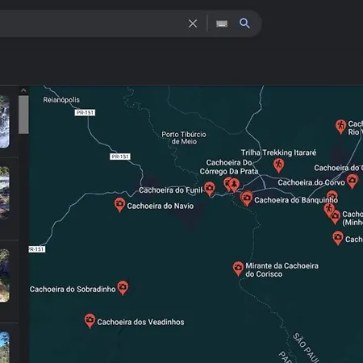Open the camera pin beside bottom-right Cach label
The image size is (363, 363).
[x=338, y=238]
